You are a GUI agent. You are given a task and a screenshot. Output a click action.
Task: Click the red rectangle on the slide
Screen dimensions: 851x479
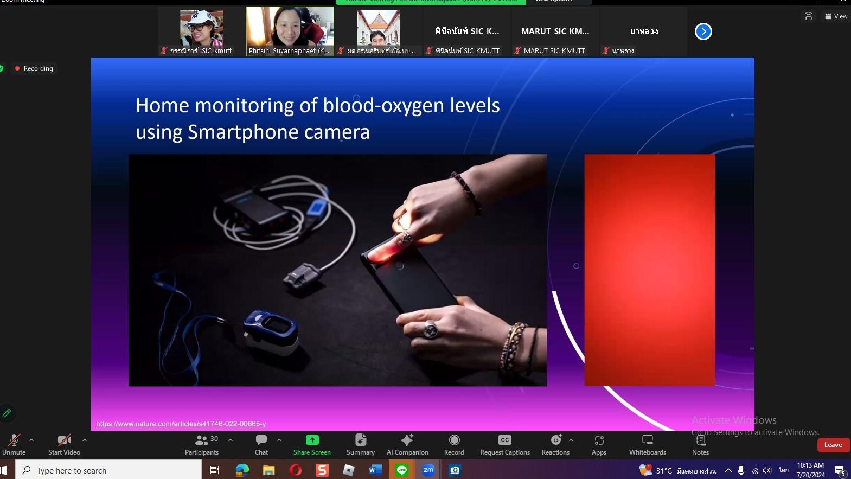tap(649, 270)
